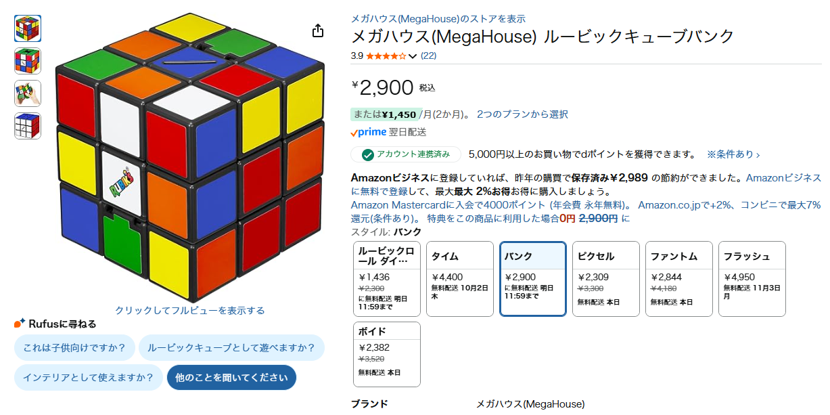Click the 他のことを聞いてください button
Image resolution: width=830 pixels, height=415 pixels.
tap(231, 378)
